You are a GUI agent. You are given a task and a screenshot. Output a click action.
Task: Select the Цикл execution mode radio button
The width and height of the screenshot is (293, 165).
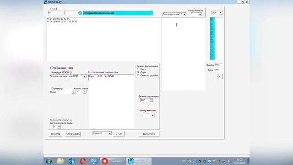click(138, 69)
